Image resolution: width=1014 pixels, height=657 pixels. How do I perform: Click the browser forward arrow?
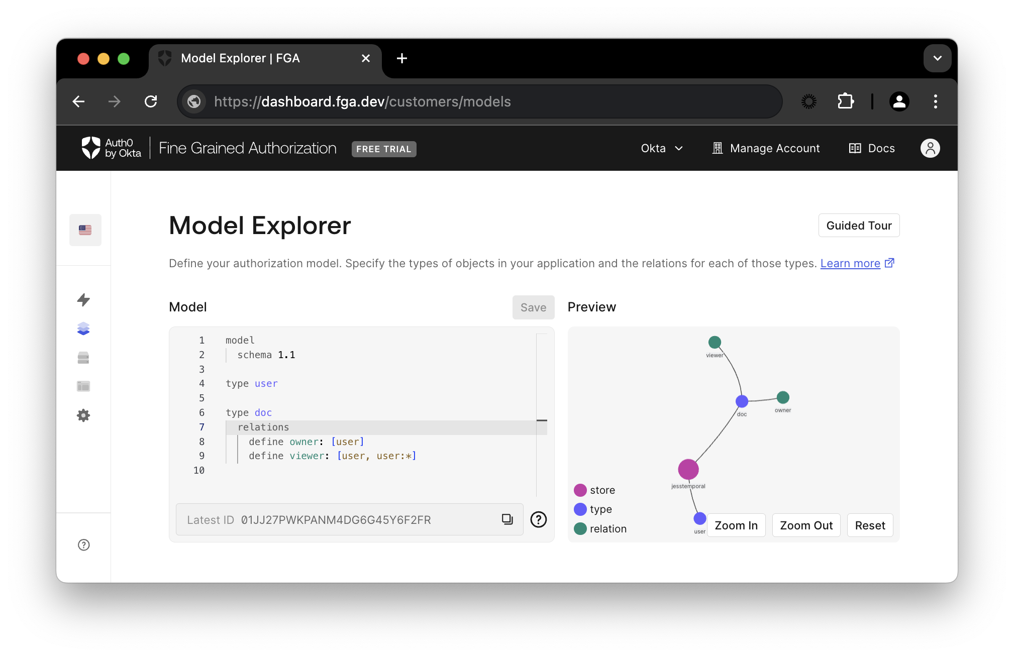(115, 102)
